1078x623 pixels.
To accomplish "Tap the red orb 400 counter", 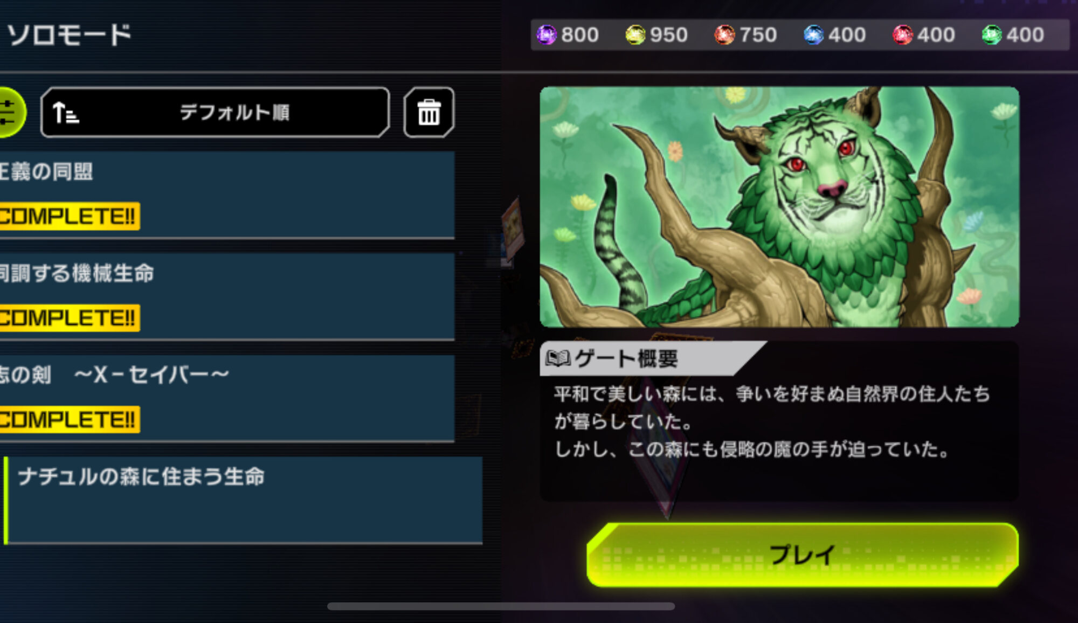I will (923, 35).
